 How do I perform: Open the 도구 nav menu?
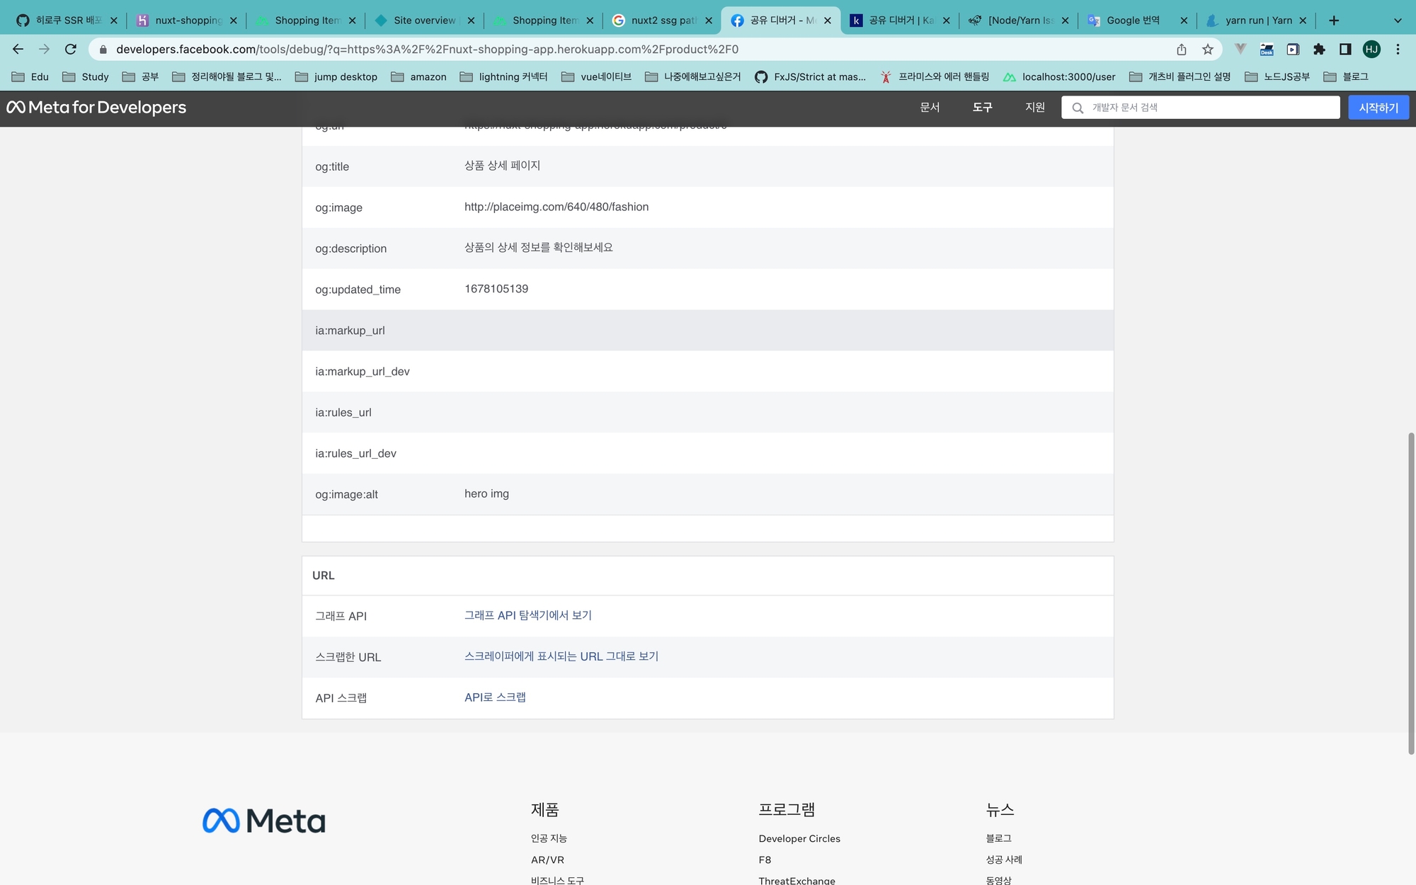[982, 108]
